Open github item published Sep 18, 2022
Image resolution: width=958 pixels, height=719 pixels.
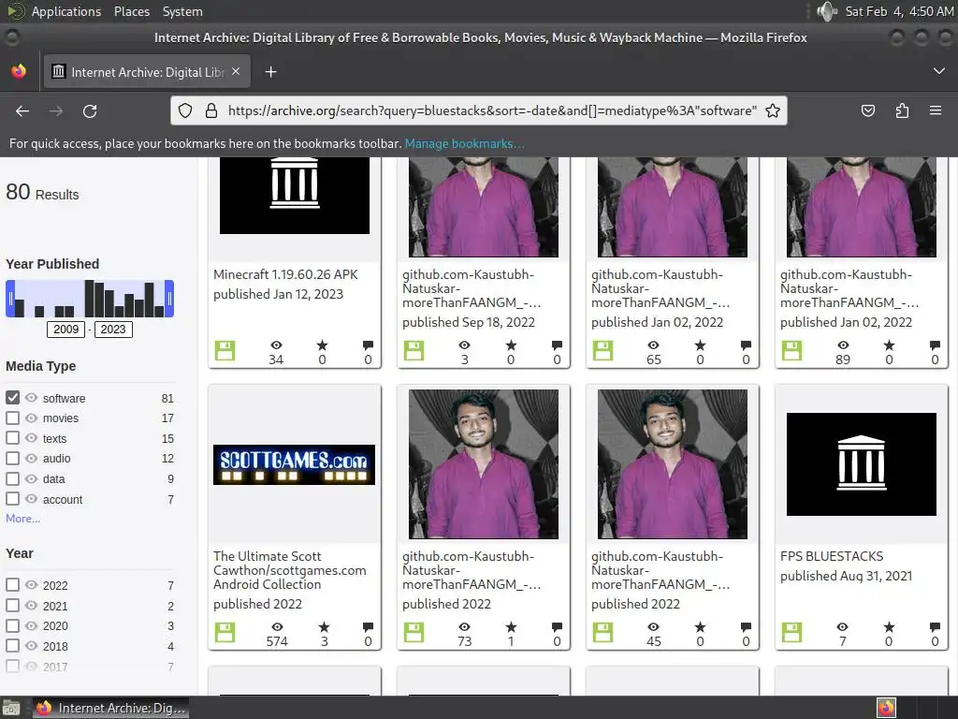(x=472, y=288)
